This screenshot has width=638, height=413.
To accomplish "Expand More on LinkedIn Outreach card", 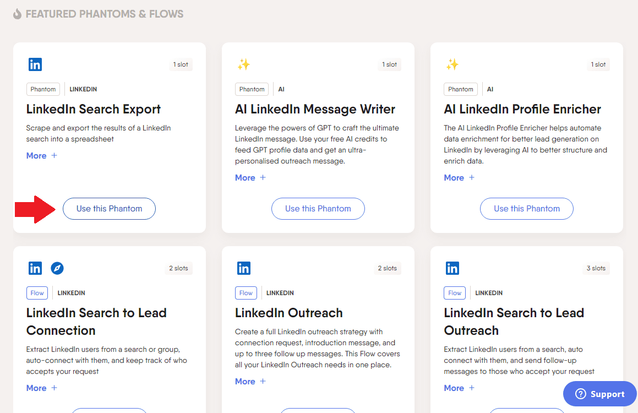I will pyautogui.click(x=250, y=382).
